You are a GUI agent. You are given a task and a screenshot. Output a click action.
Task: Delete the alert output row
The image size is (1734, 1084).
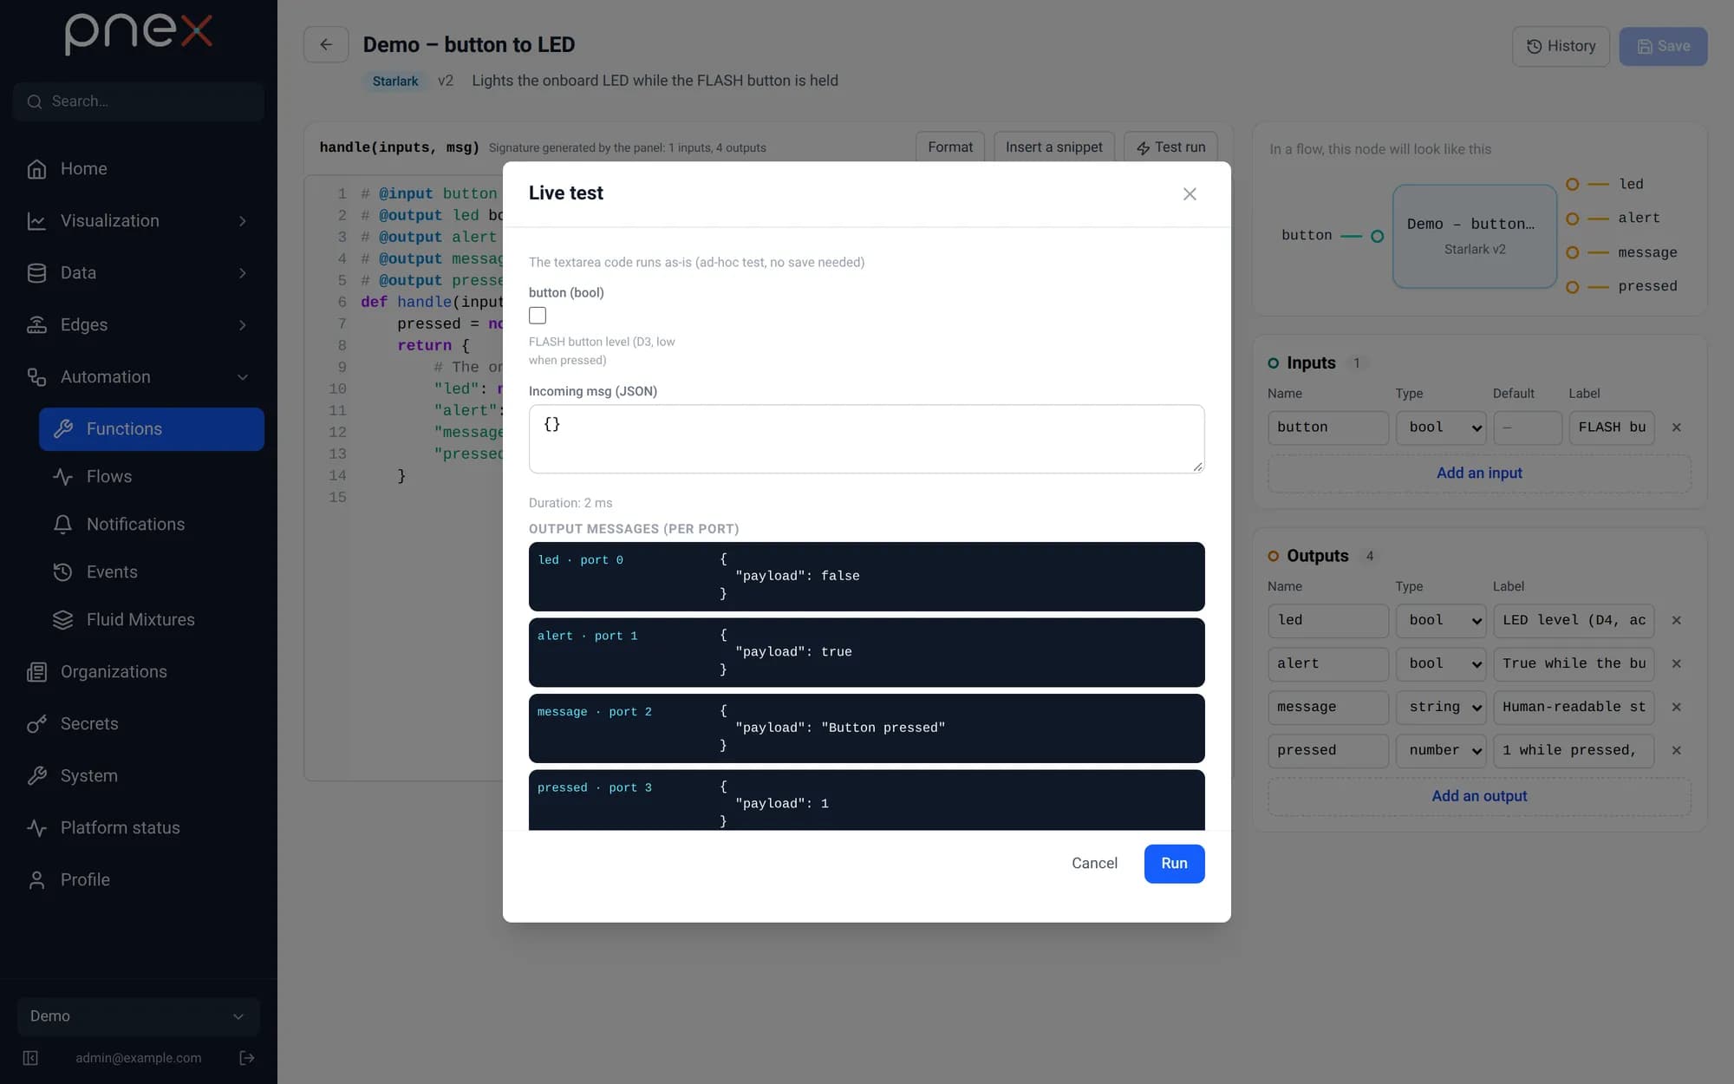tap(1676, 664)
